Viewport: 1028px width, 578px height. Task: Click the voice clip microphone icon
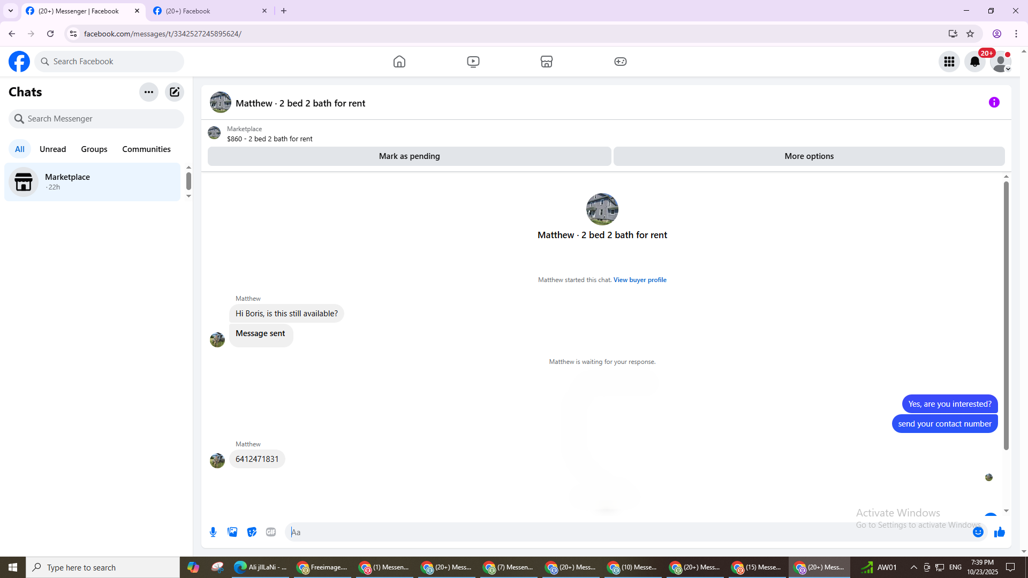(x=213, y=532)
